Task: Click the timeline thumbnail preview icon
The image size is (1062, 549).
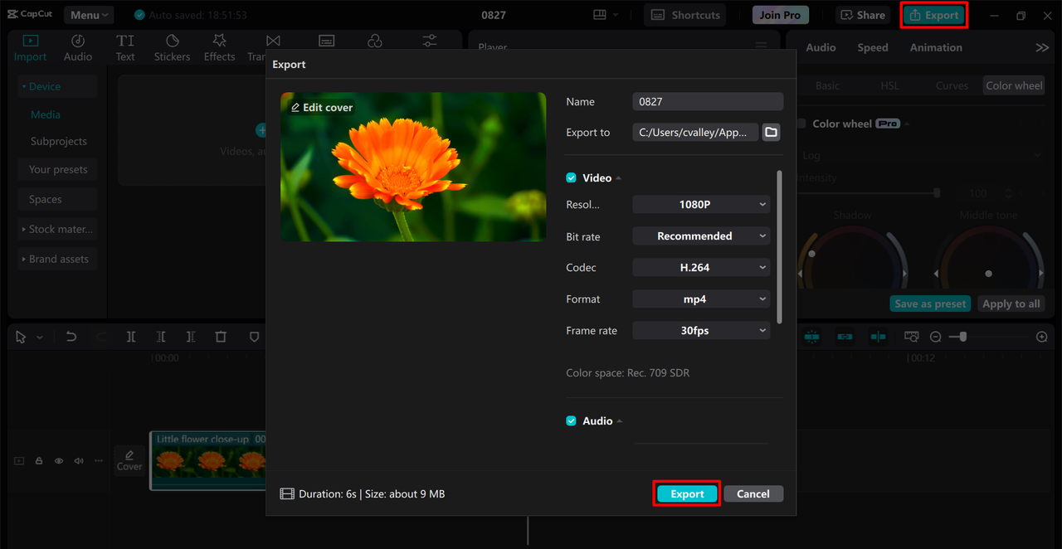Action: [x=912, y=337]
